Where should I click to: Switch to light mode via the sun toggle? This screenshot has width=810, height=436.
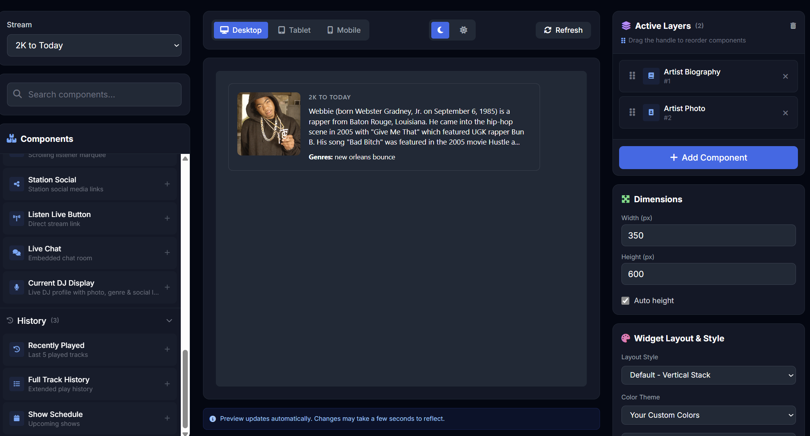coord(464,30)
